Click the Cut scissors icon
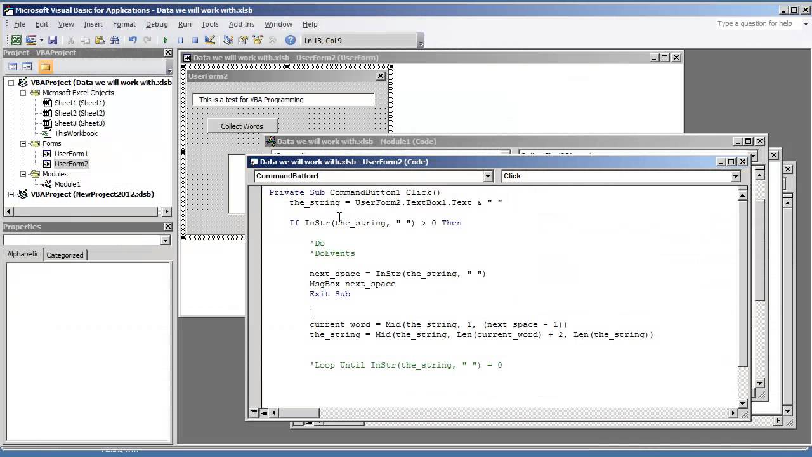This screenshot has width=812, height=457. click(71, 40)
